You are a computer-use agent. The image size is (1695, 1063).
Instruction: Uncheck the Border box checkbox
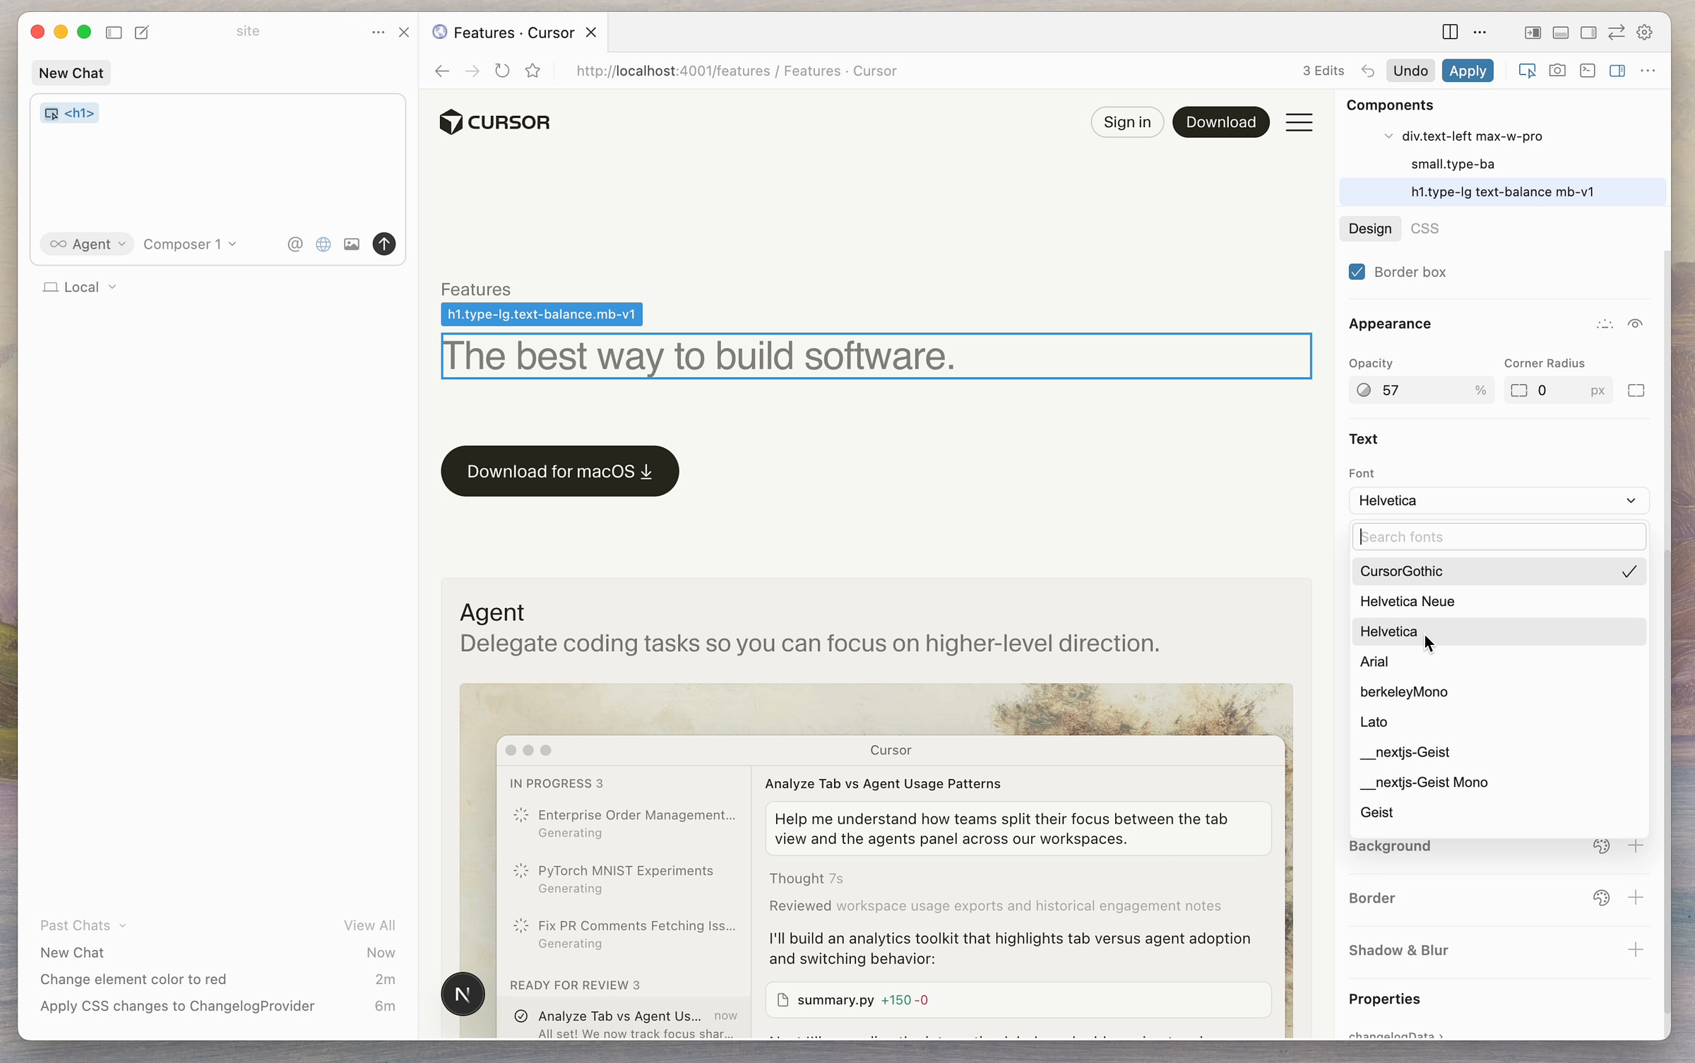pyautogui.click(x=1357, y=272)
